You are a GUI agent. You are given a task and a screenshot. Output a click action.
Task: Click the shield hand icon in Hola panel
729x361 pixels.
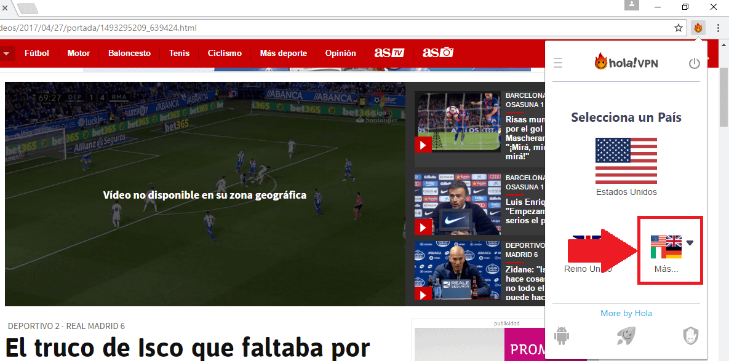point(691,335)
